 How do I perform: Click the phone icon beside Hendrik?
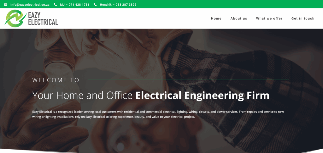(95, 4)
